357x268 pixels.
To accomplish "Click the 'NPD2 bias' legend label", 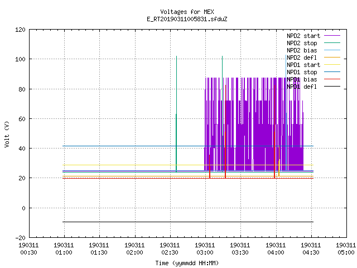I will coord(302,50).
